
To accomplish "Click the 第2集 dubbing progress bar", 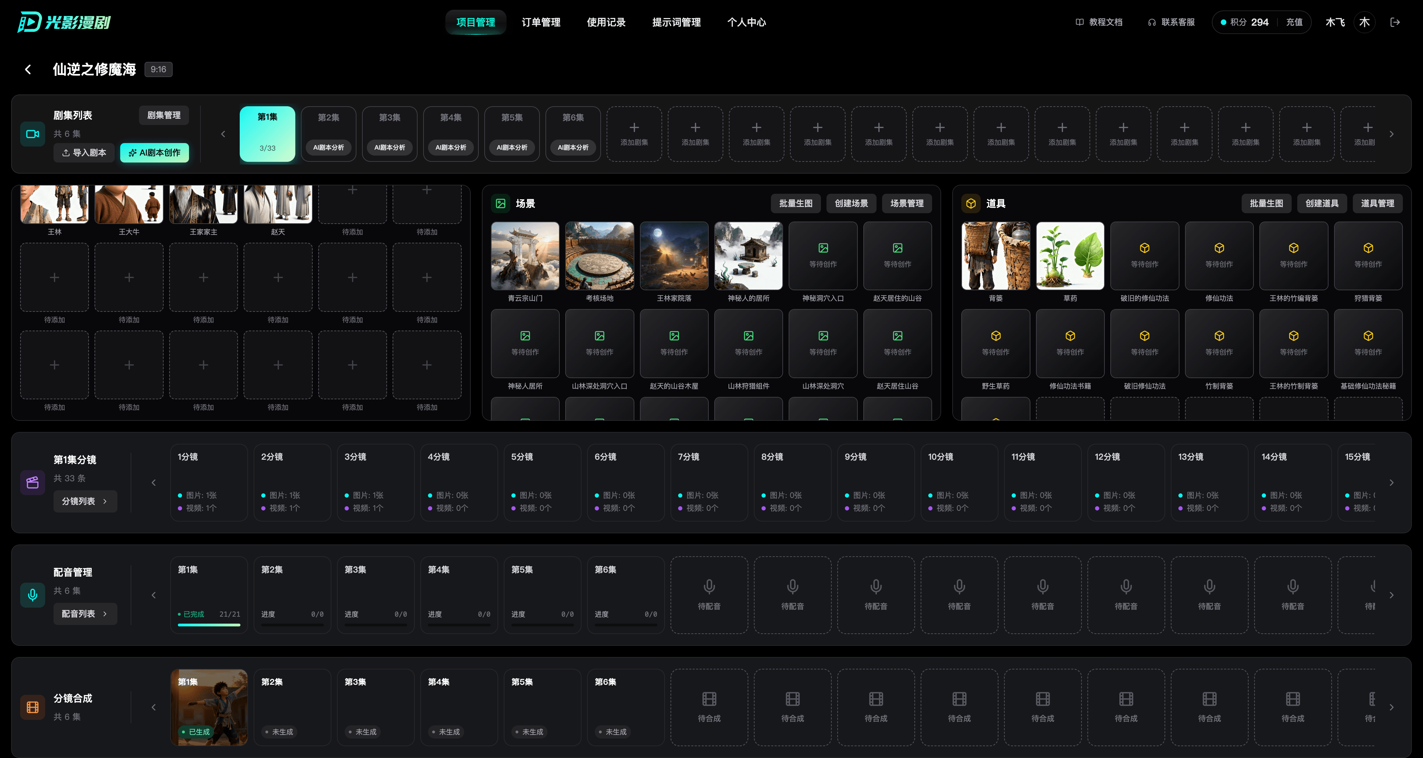I will pos(292,625).
